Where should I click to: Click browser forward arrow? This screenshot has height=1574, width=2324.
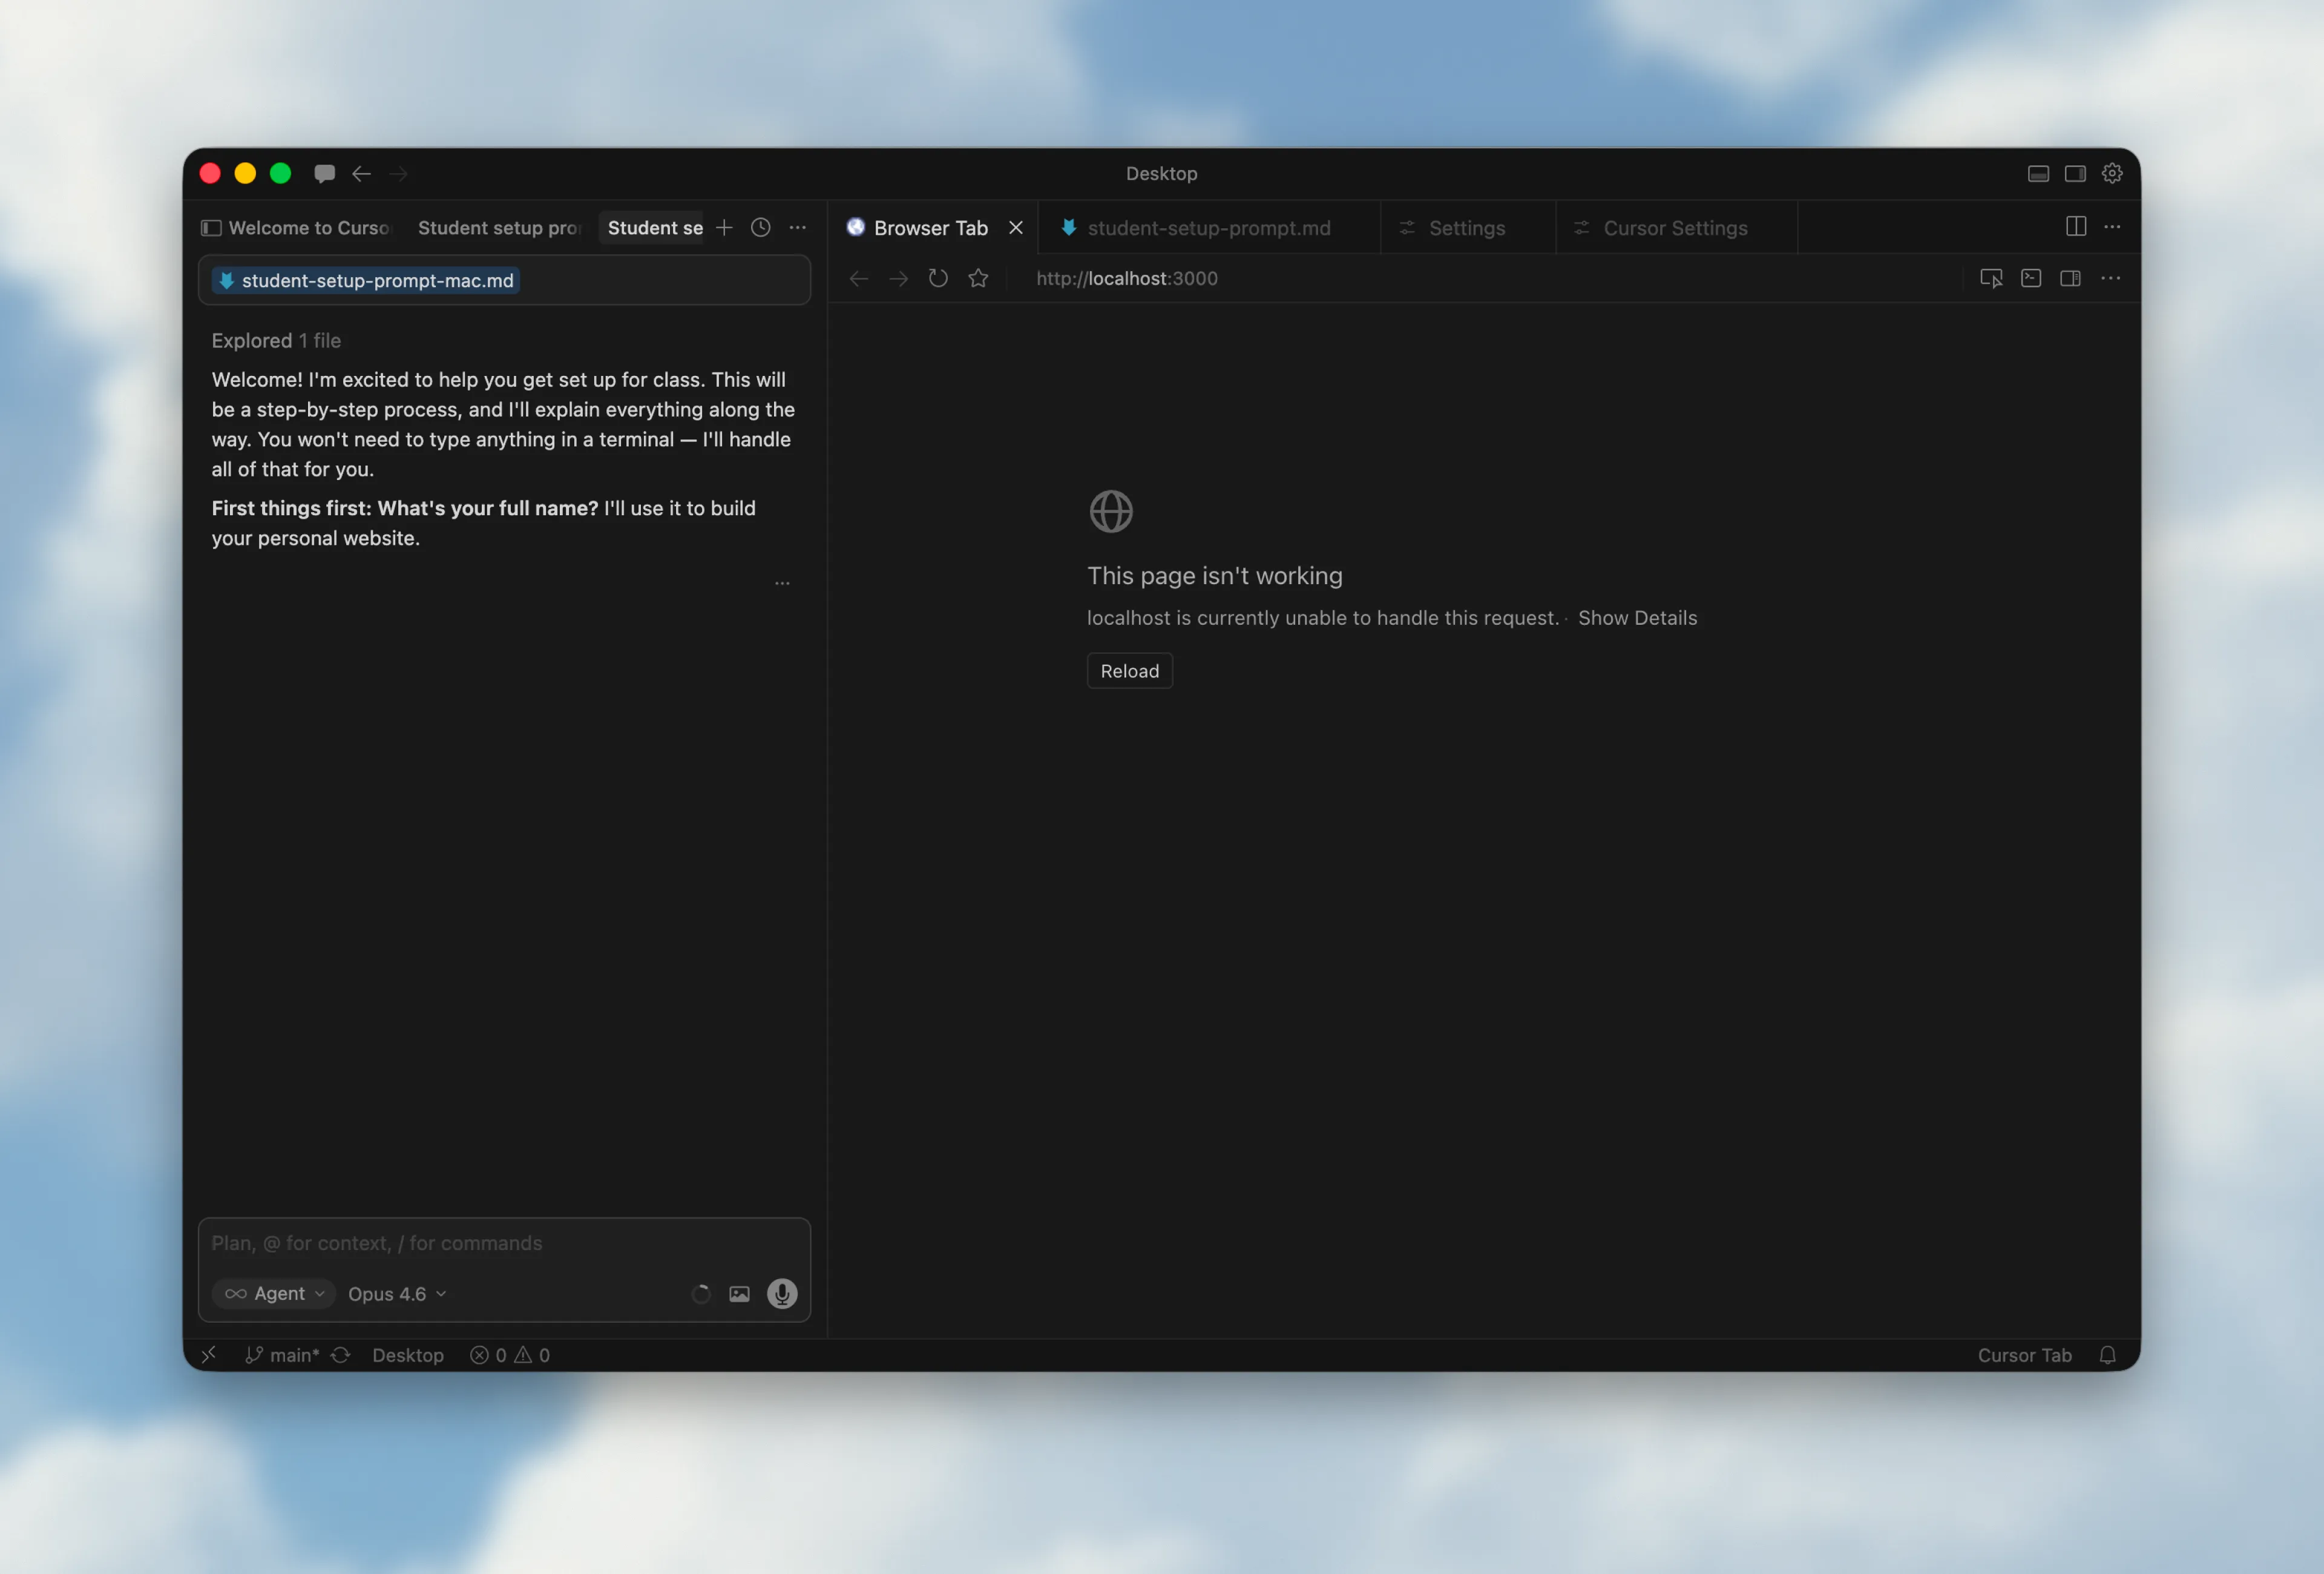coord(899,279)
